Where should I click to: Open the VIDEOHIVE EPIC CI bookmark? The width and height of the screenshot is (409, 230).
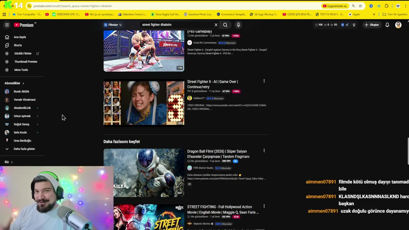[x=66, y=14]
